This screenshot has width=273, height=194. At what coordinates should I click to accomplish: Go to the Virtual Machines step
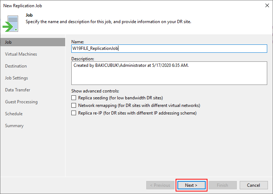[x=21, y=54]
